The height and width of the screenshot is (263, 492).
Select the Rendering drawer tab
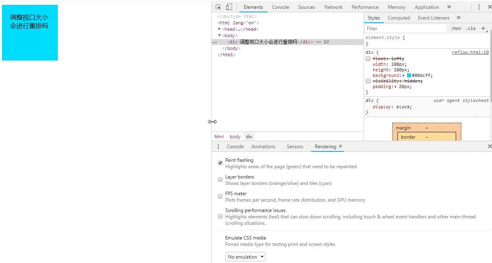click(x=325, y=147)
